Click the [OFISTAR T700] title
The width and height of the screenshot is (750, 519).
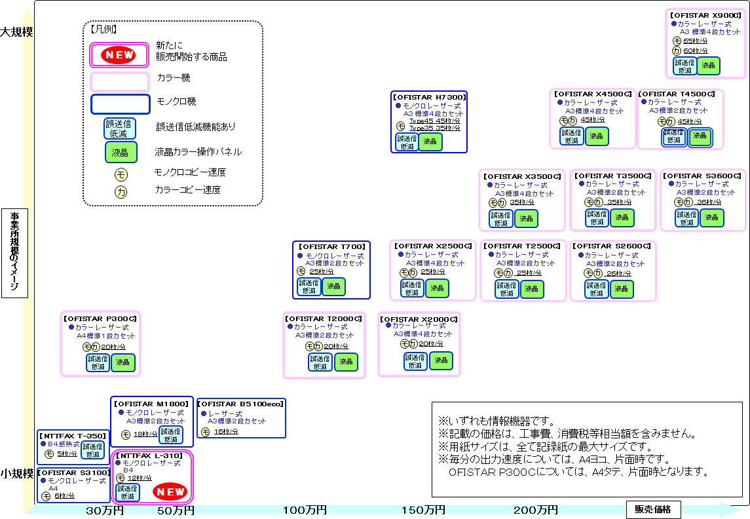click(332, 247)
